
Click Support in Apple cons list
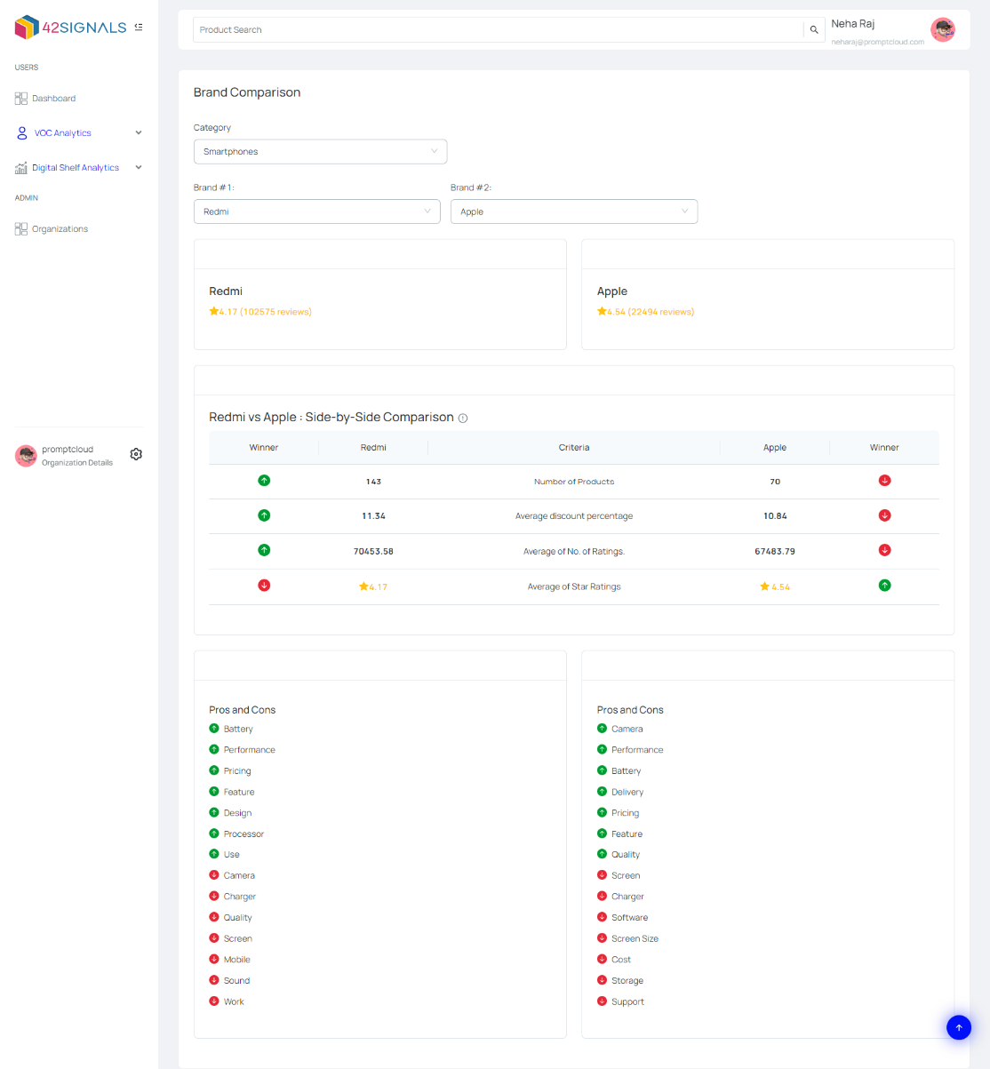(627, 1002)
